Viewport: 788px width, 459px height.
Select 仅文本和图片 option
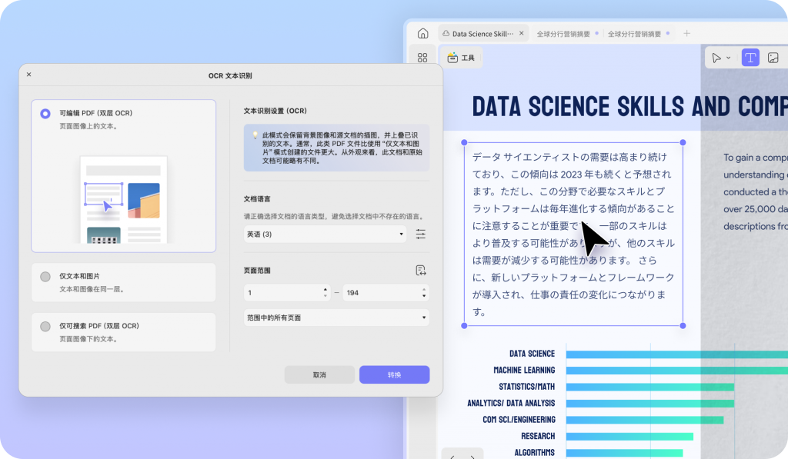124,282
